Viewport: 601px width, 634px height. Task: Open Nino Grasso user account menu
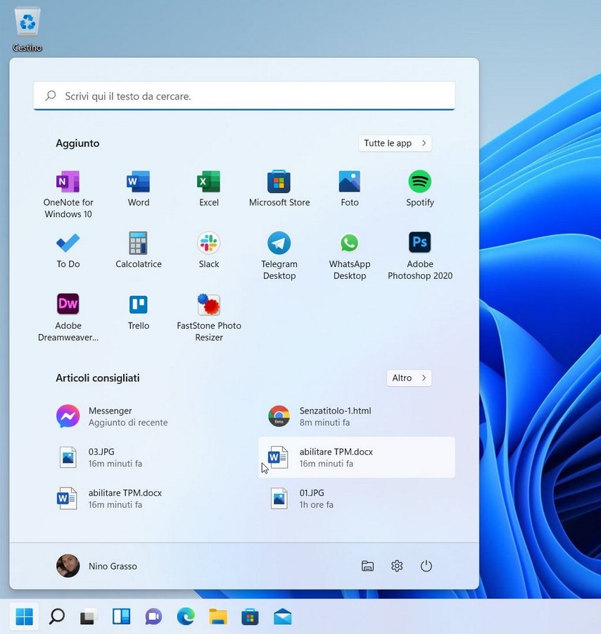click(97, 566)
